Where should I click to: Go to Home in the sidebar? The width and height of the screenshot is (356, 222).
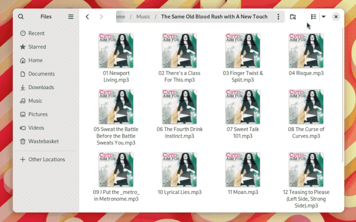[46, 60]
